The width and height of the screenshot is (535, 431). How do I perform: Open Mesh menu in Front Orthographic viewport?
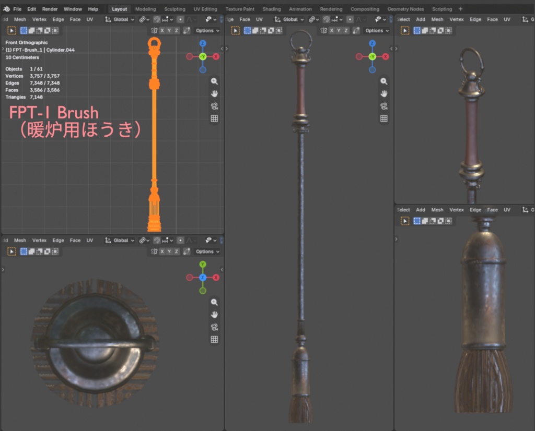tap(20, 19)
